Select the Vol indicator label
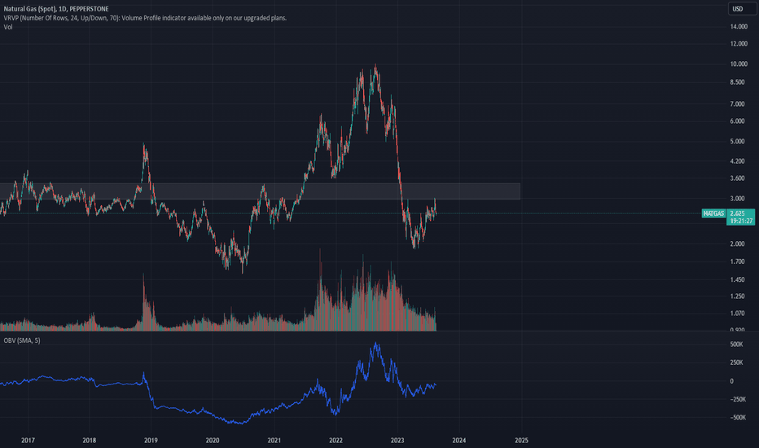Screen dimensions: 759x448 point(8,27)
